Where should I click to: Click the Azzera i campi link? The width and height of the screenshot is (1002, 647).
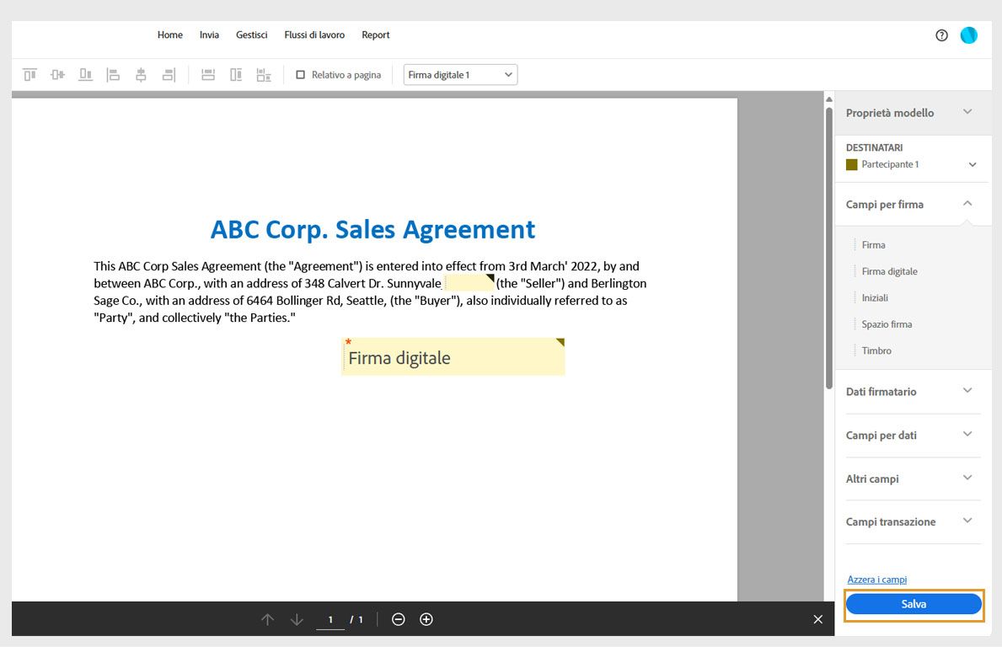tap(876, 580)
